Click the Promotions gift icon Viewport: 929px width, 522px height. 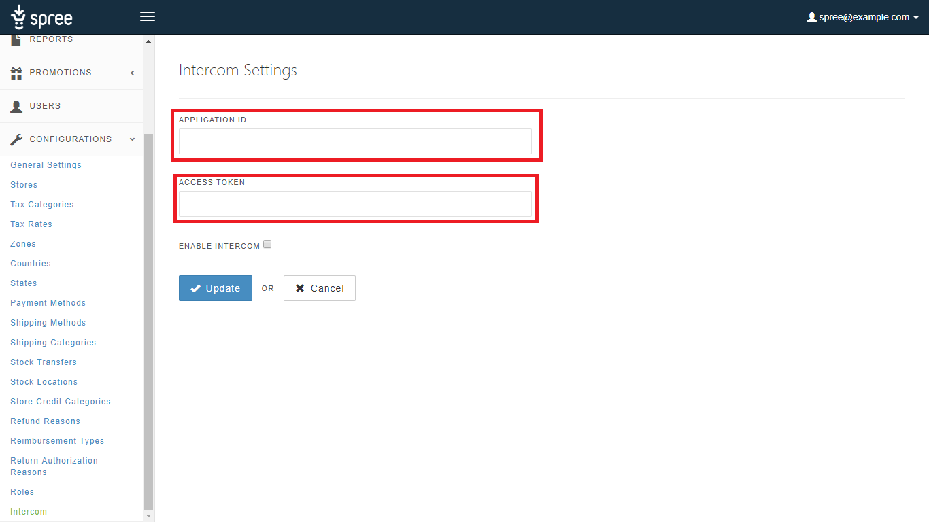16,73
